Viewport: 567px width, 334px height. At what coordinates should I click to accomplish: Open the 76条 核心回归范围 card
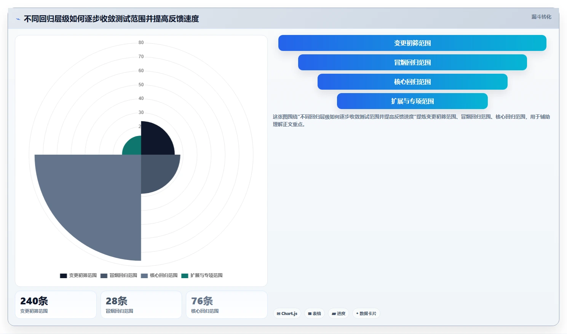pyautogui.click(x=227, y=305)
